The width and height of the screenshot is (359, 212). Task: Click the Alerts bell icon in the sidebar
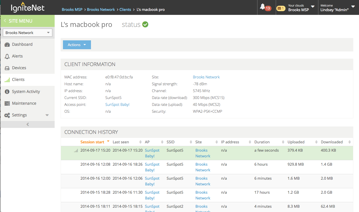7,56
